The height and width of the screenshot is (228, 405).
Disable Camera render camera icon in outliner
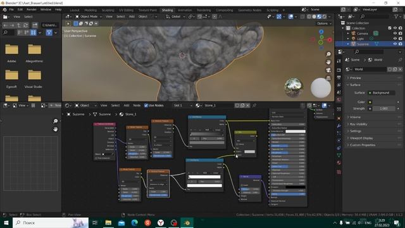click(x=401, y=34)
